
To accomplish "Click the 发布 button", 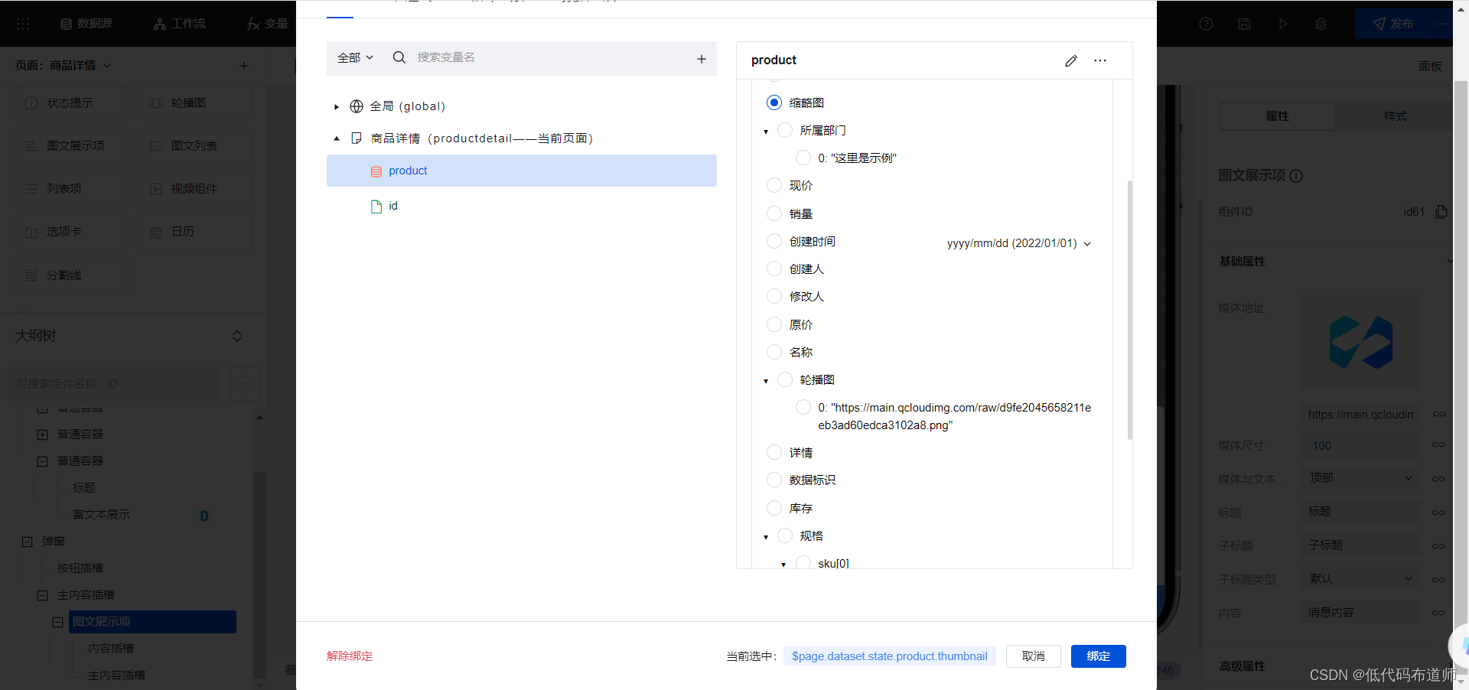I will 1393,24.
